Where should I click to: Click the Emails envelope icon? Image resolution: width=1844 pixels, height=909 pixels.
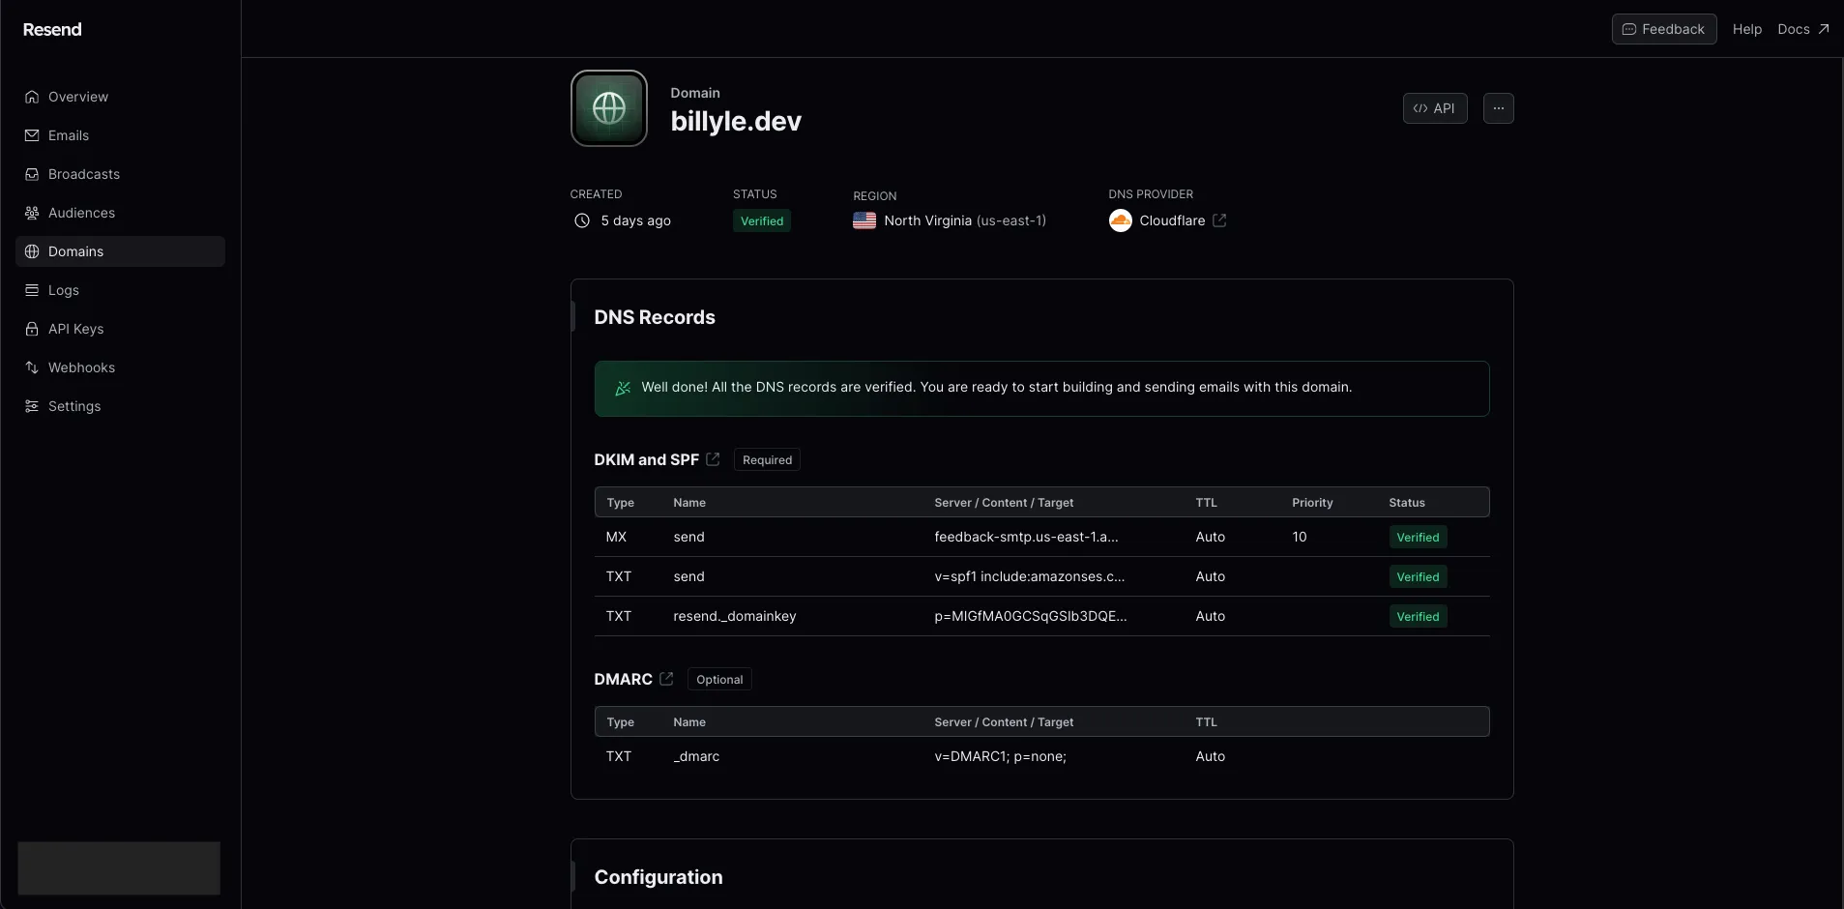pyautogui.click(x=32, y=135)
